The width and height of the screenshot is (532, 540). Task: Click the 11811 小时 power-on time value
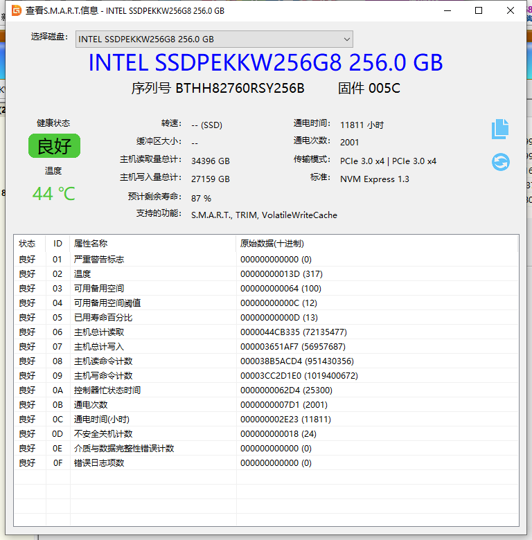(x=362, y=125)
